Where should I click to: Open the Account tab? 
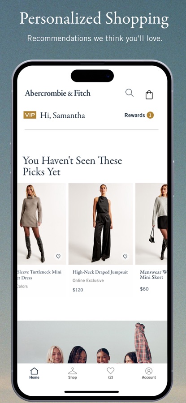click(149, 373)
